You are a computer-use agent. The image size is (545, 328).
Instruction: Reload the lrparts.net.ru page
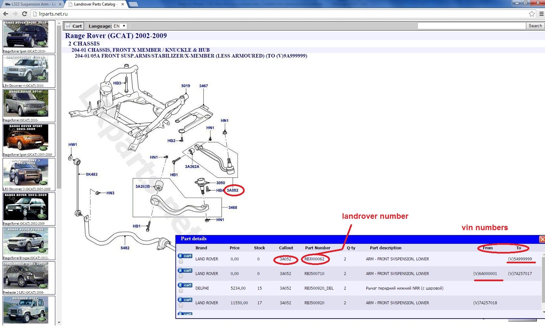pyautogui.click(x=24, y=14)
